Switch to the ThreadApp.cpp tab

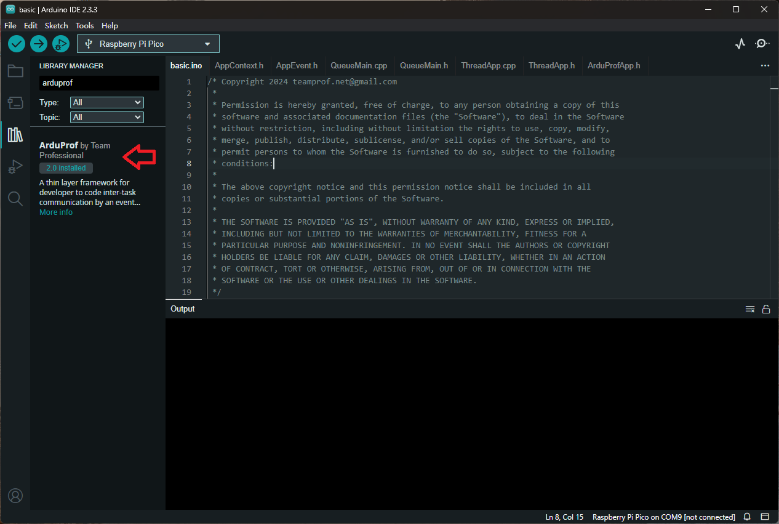coord(489,65)
